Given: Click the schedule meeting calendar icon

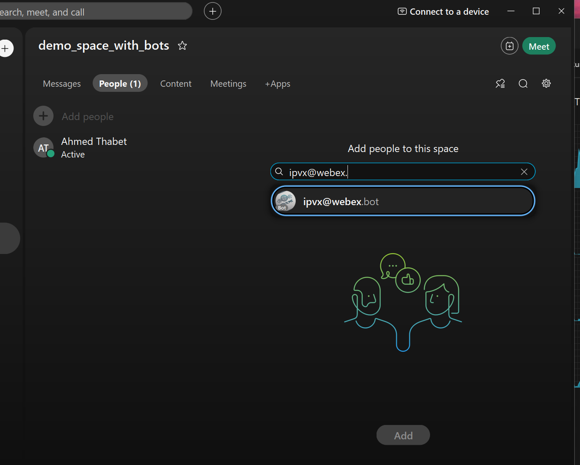Looking at the screenshot, I should [x=509, y=46].
